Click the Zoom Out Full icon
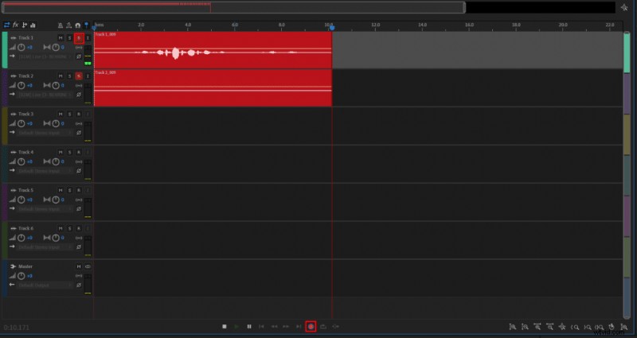 (x=562, y=327)
